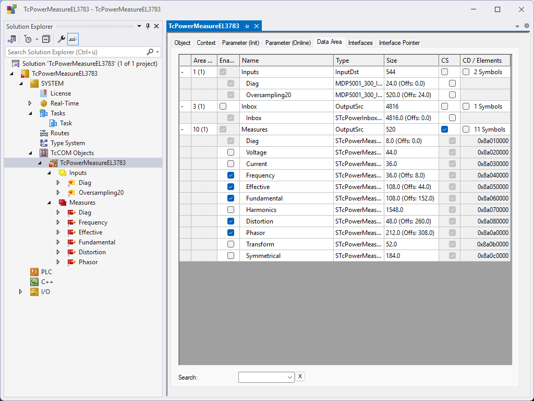The width and height of the screenshot is (534, 401).
Task: Enable the Current data area checkbox
Action: [x=230, y=163]
